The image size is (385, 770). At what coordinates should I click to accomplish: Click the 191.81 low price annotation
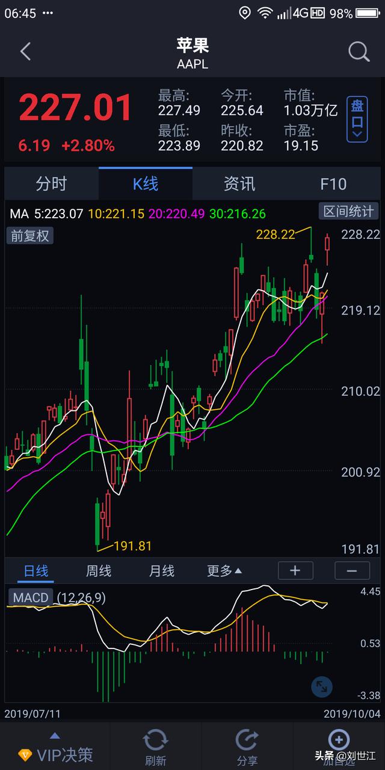pos(132,546)
